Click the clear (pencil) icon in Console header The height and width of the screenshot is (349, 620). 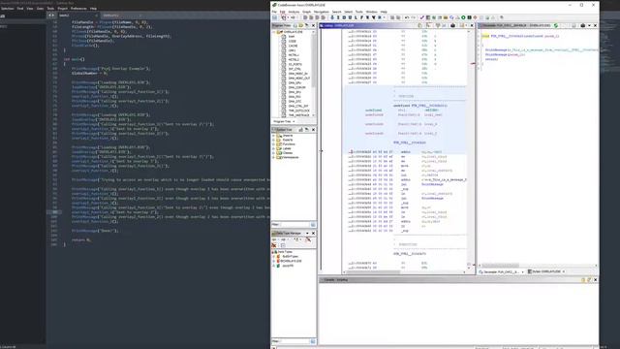[589, 280]
